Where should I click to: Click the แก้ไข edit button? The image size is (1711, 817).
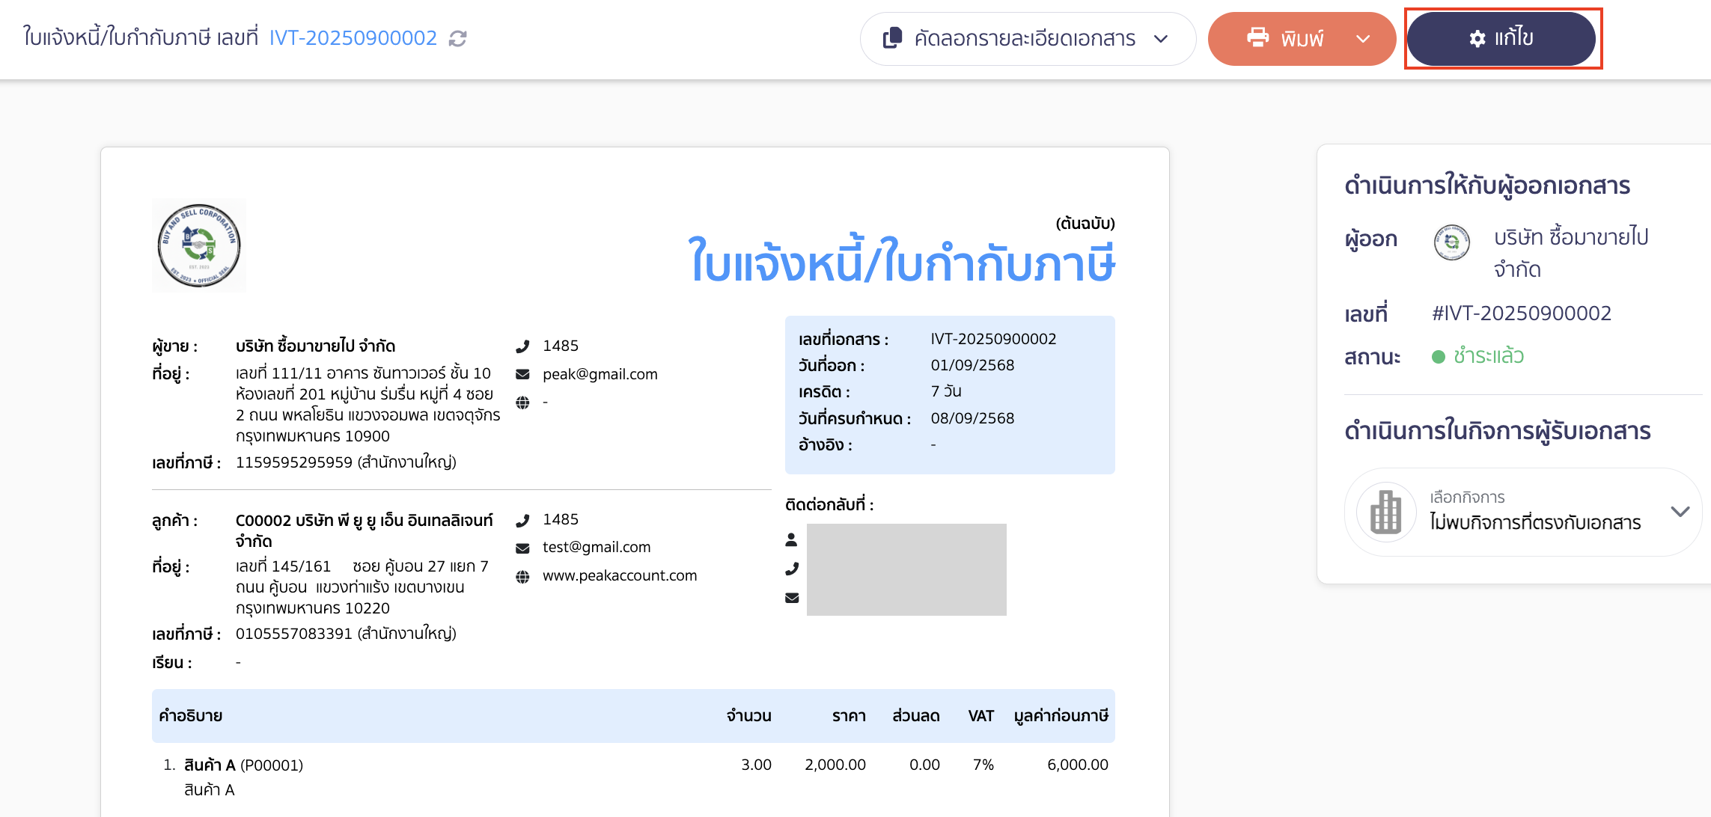(x=1501, y=40)
